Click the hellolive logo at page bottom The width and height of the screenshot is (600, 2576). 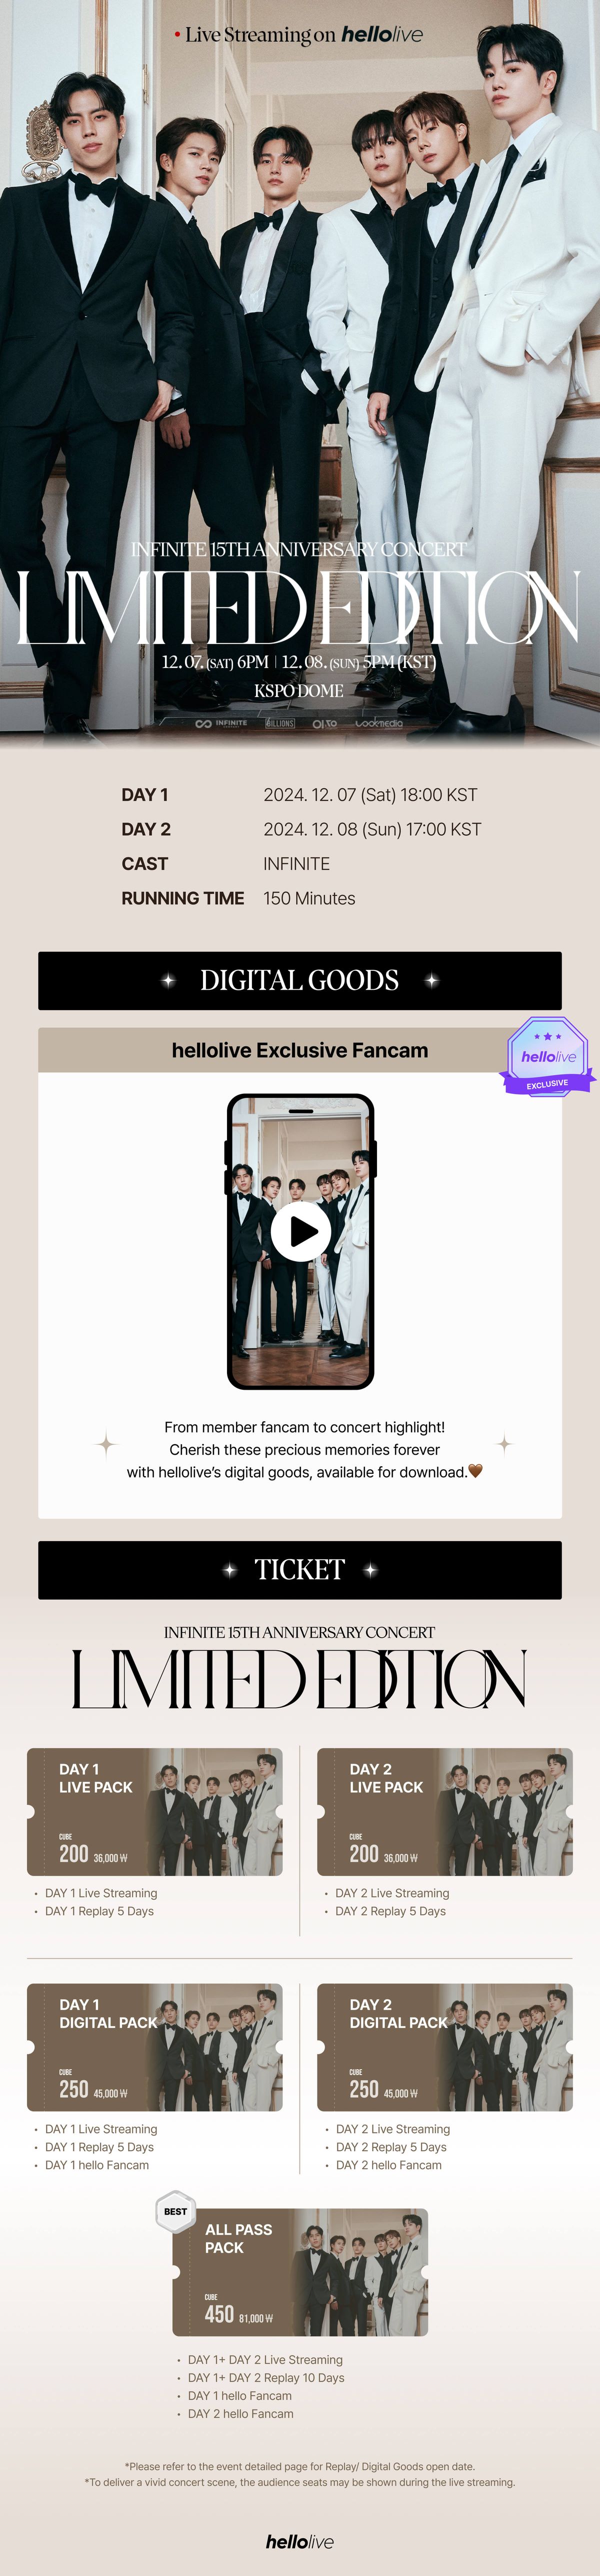coord(300,2541)
